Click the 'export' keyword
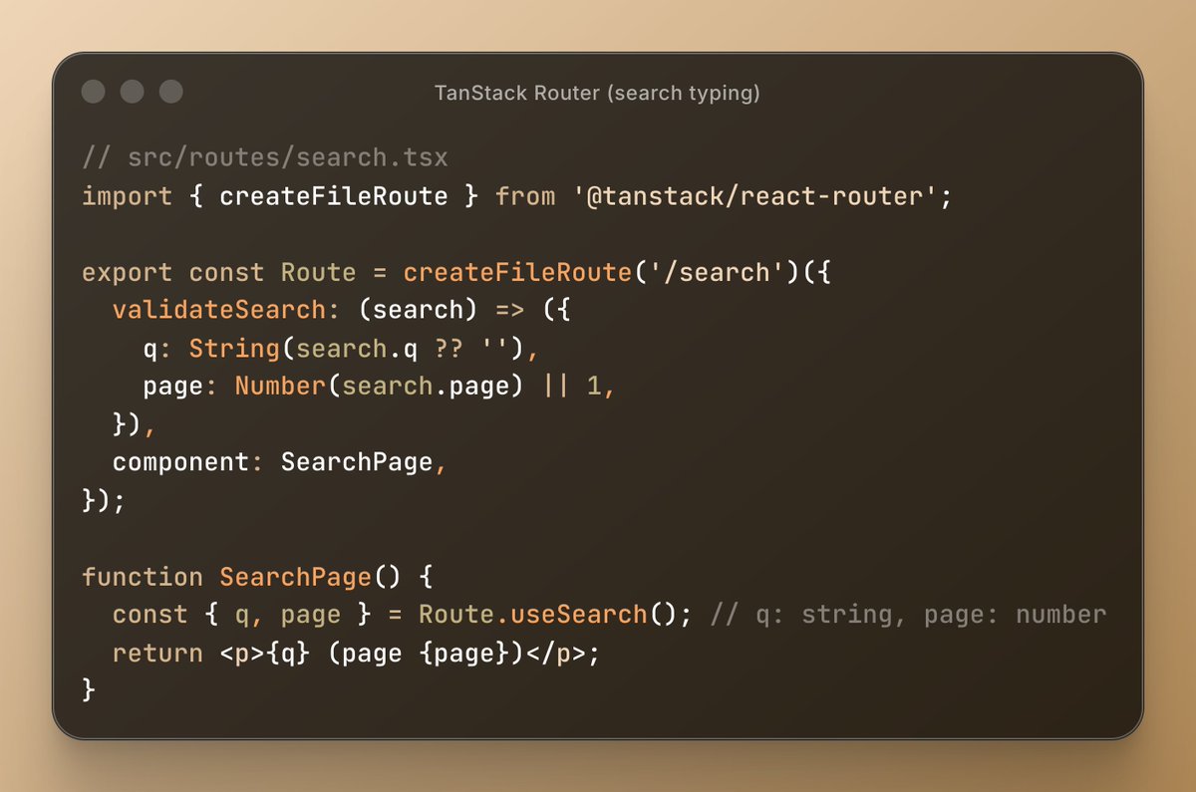1196x792 pixels. pos(128,272)
